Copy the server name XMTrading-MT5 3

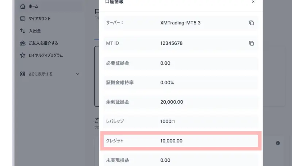point(251,23)
